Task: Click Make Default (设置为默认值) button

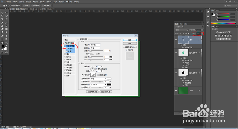Action: click(x=92, y=92)
